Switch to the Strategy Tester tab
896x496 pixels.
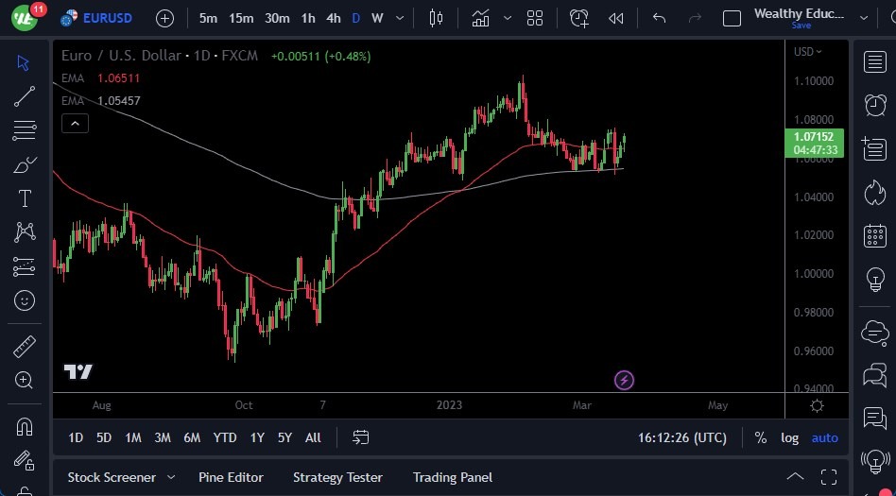(x=337, y=477)
